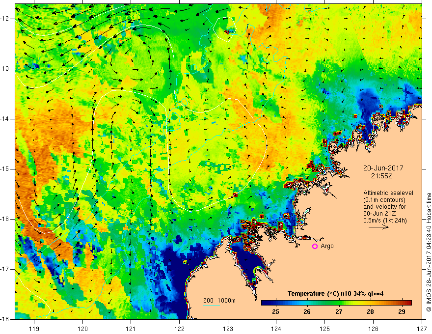Click the temperature color bar
The width and height of the screenshot is (432, 334).
point(336,303)
